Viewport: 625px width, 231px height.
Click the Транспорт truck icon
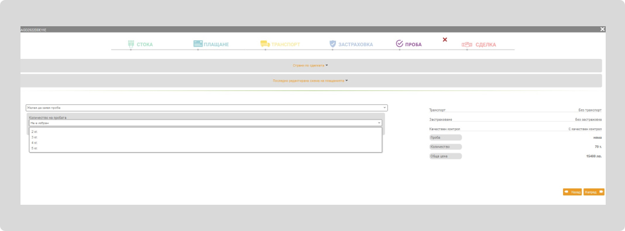point(265,44)
